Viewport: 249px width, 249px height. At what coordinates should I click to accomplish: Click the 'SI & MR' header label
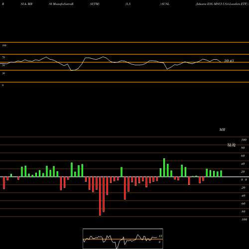(26, 4)
